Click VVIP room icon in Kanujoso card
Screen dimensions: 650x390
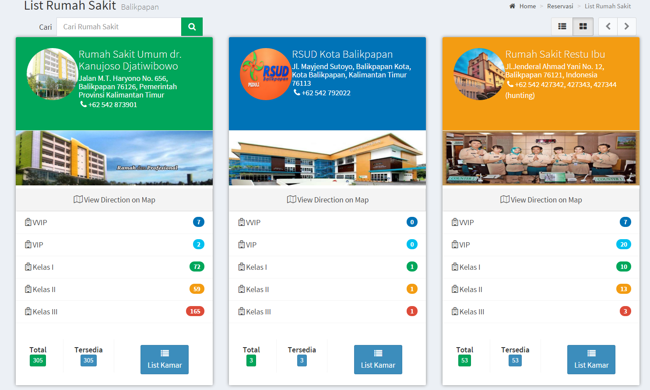28,222
